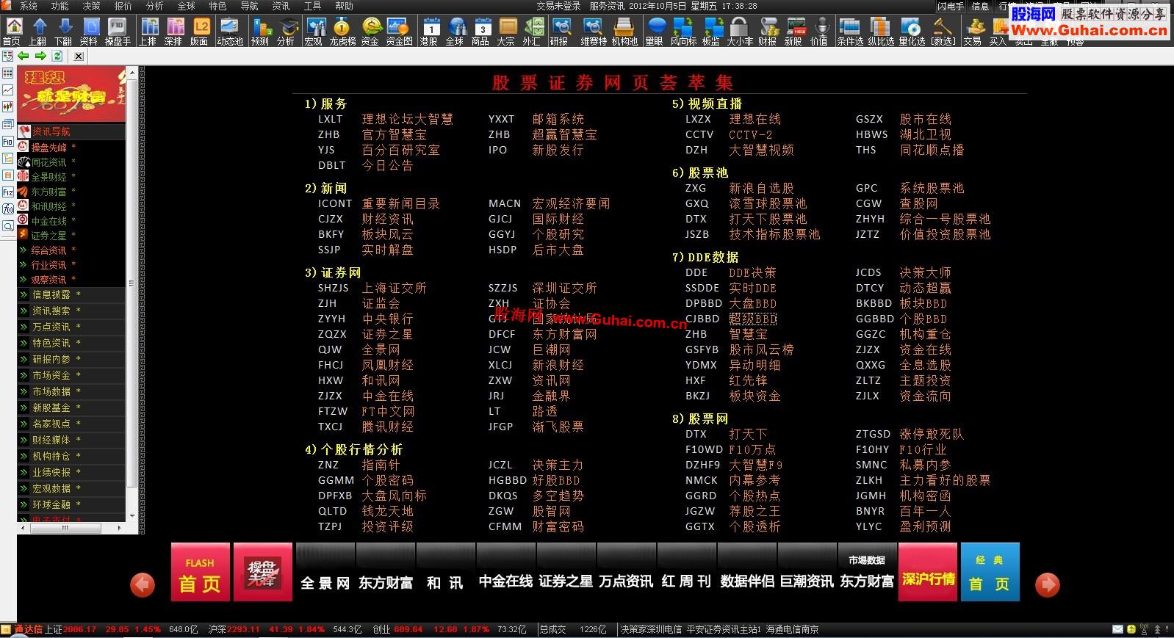Open the 资料 document icon
1174x638 pixels.
89,31
